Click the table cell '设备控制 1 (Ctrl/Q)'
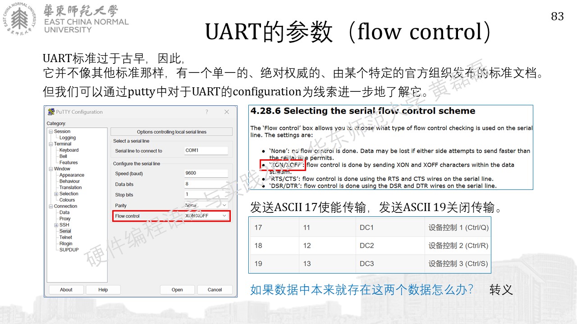Viewport: 577px width, 324px height. pyautogui.click(x=458, y=228)
